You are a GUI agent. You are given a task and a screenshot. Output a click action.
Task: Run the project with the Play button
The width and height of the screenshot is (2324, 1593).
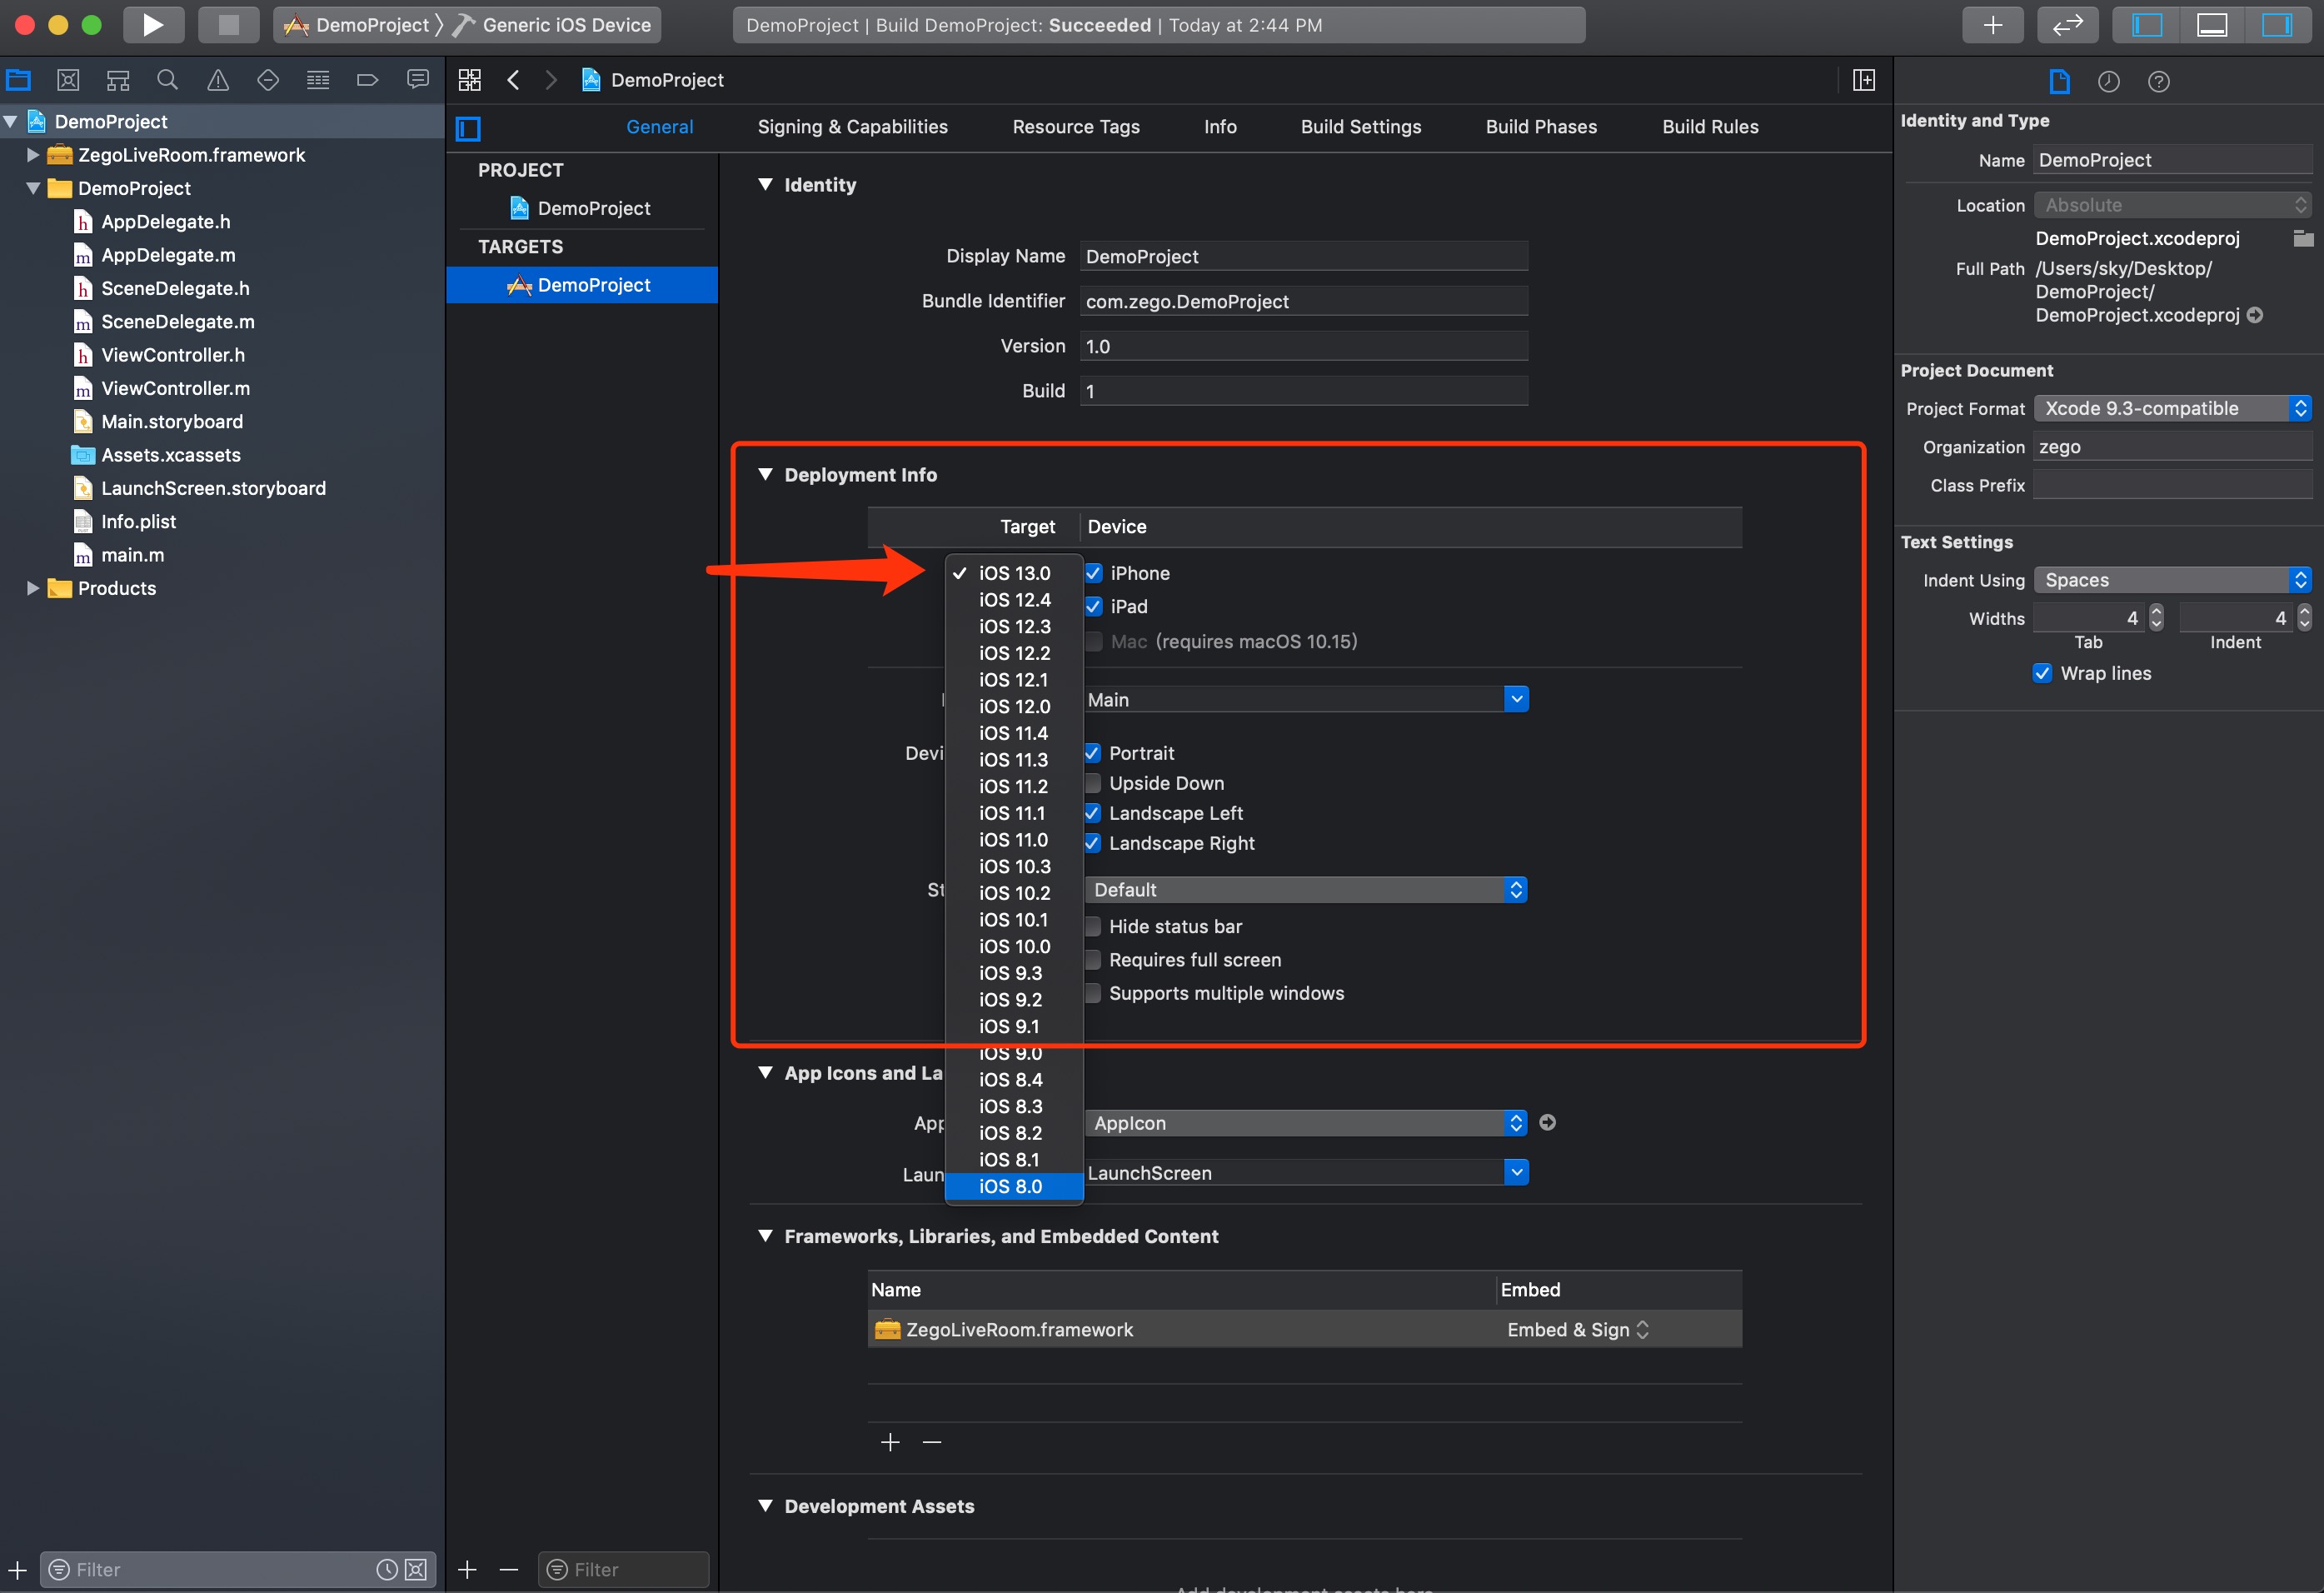153,25
